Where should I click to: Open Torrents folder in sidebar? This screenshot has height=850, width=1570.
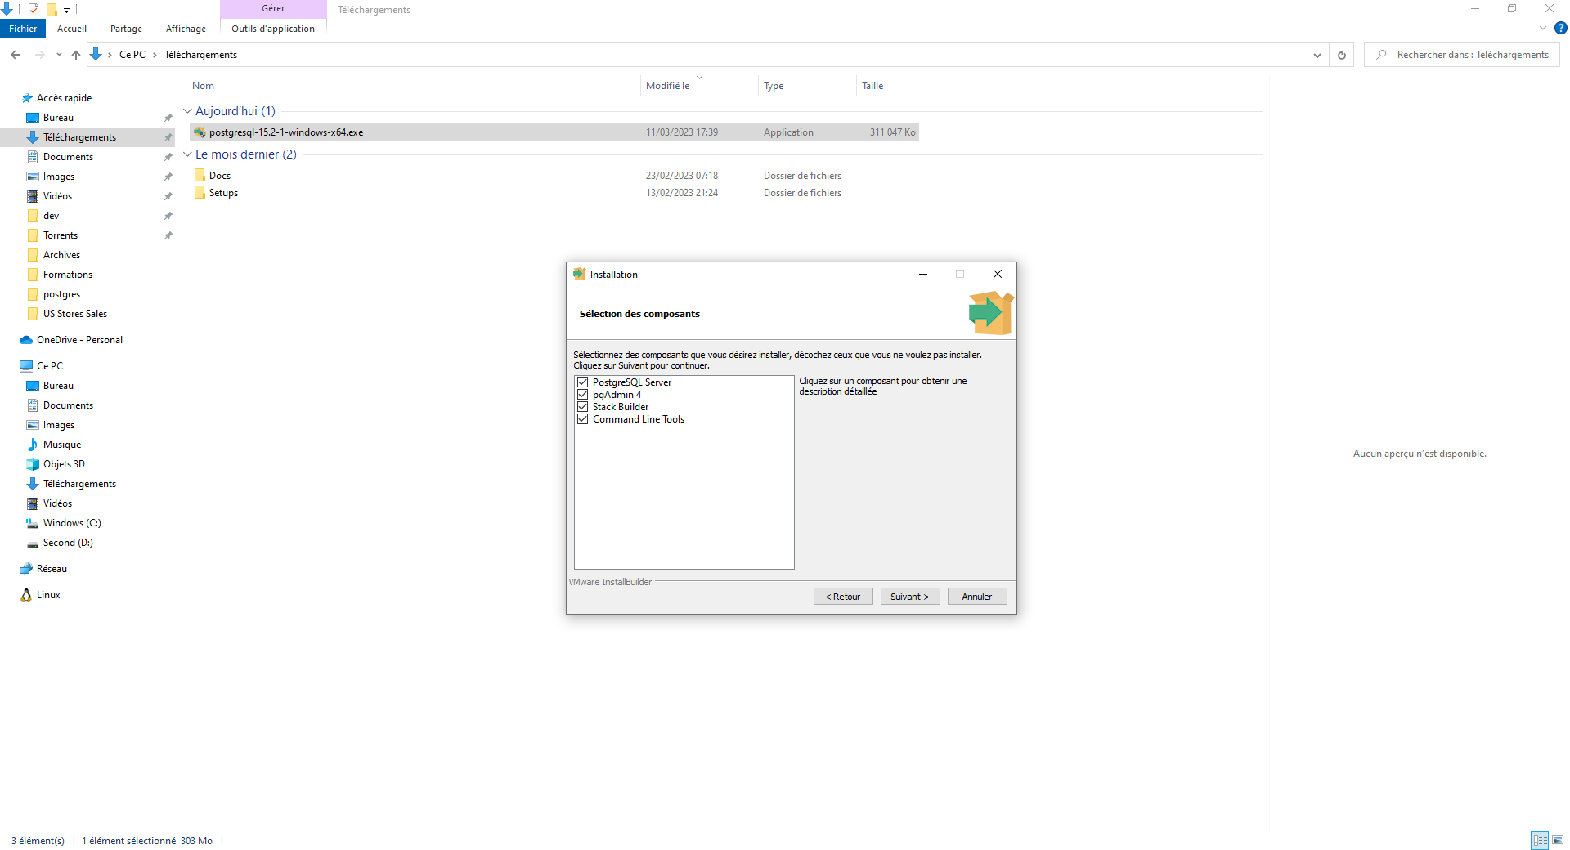pyautogui.click(x=61, y=235)
